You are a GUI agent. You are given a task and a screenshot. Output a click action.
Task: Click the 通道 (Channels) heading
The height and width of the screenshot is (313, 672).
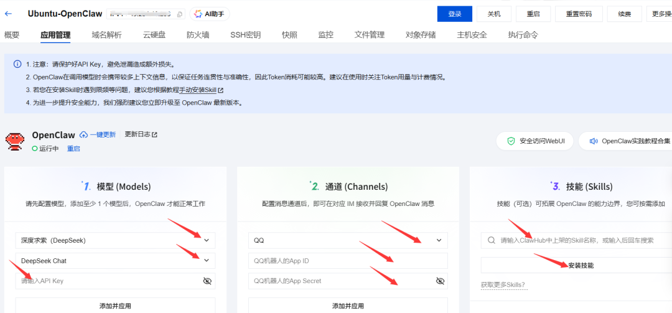coord(357,187)
